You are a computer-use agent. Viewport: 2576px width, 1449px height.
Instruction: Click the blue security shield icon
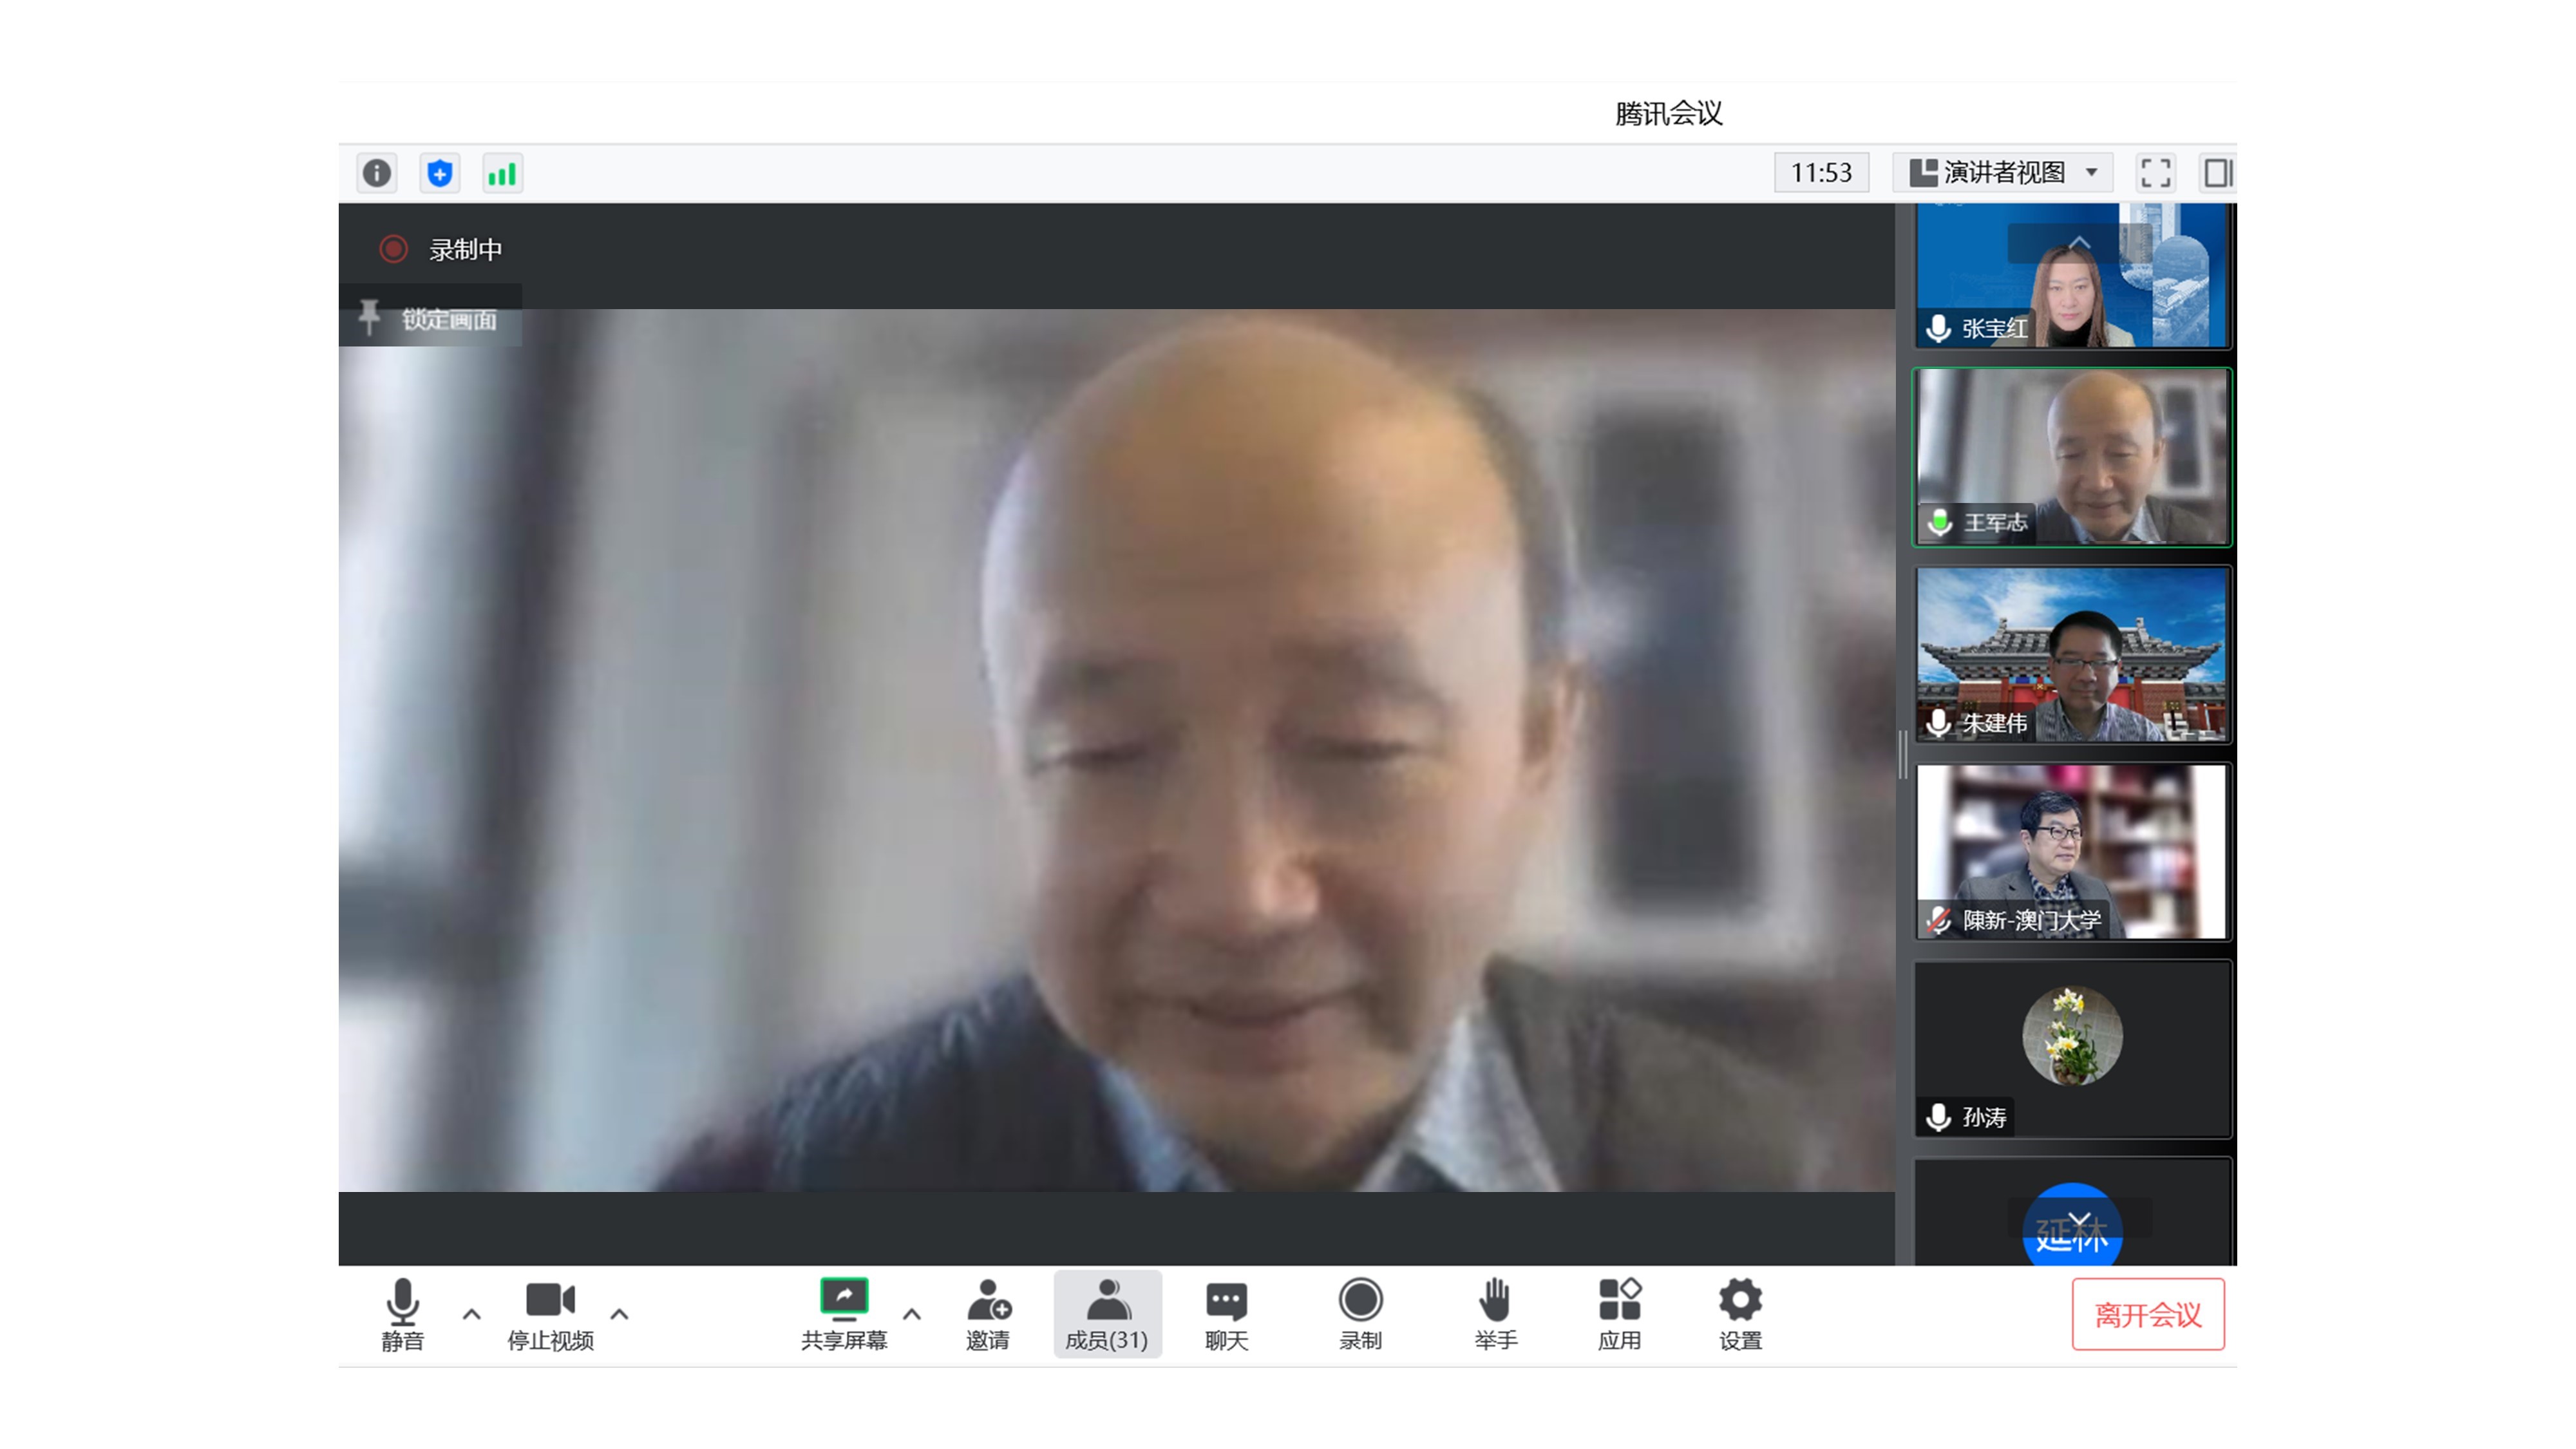(439, 173)
